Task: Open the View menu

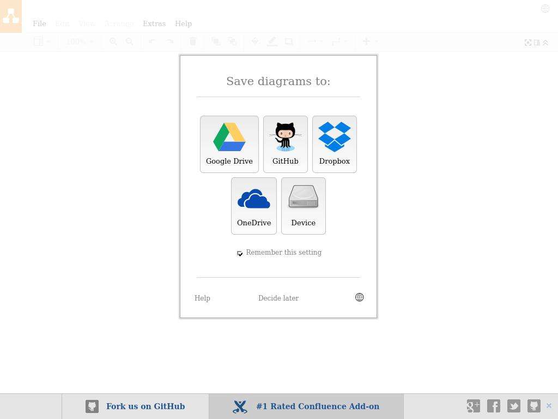Action: click(87, 23)
